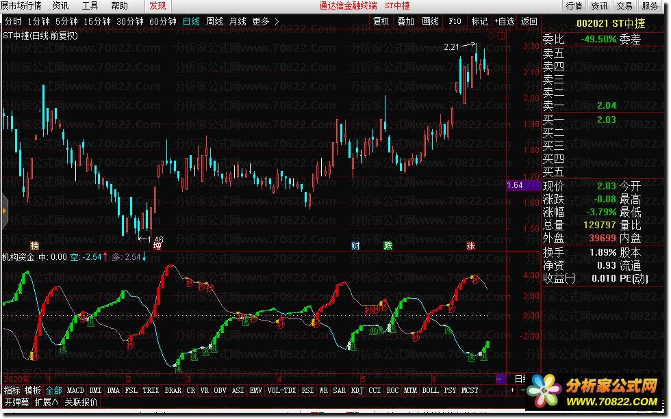Click the 返回 back button

(529, 21)
